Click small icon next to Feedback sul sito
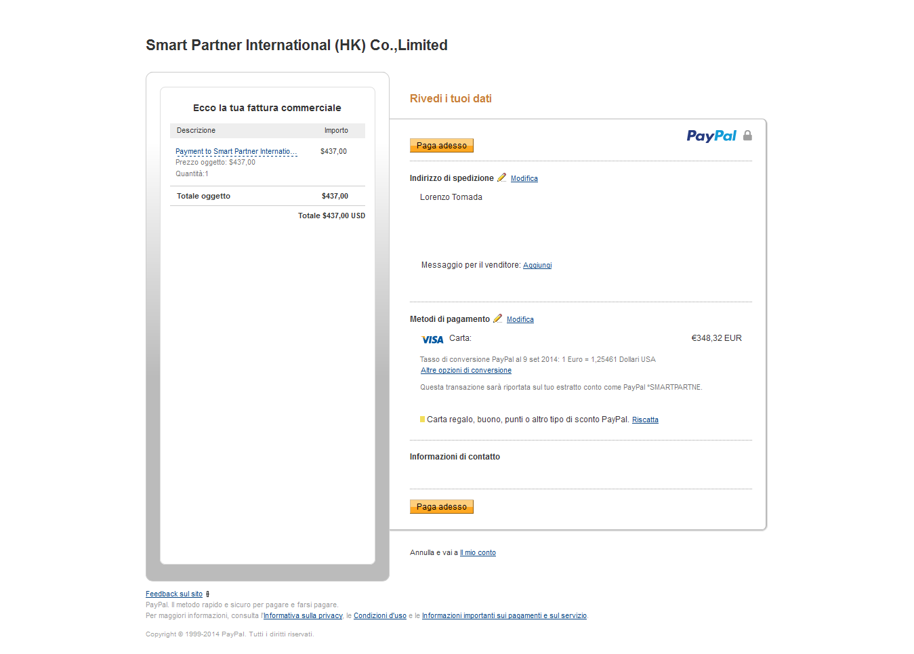Viewport: 914px width, 654px height. pyautogui.click(x=207, y=594)
